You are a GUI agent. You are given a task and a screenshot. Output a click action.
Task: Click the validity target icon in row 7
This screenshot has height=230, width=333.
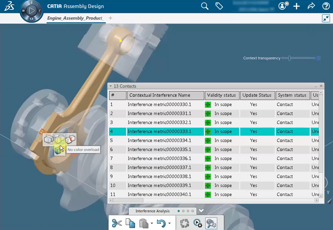[x=208, y=159]
